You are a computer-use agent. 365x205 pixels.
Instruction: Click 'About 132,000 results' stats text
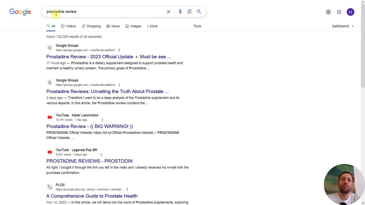point(74,36)
